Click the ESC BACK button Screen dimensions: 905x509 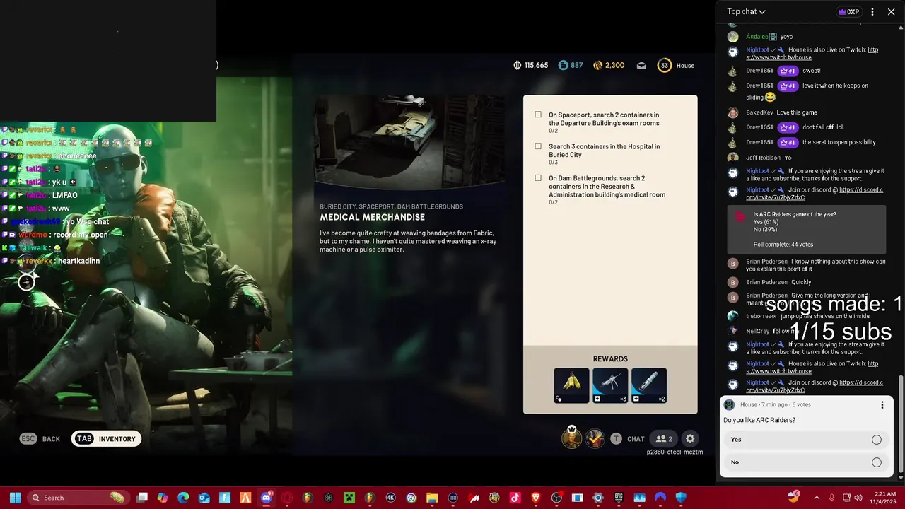[40, 439]
